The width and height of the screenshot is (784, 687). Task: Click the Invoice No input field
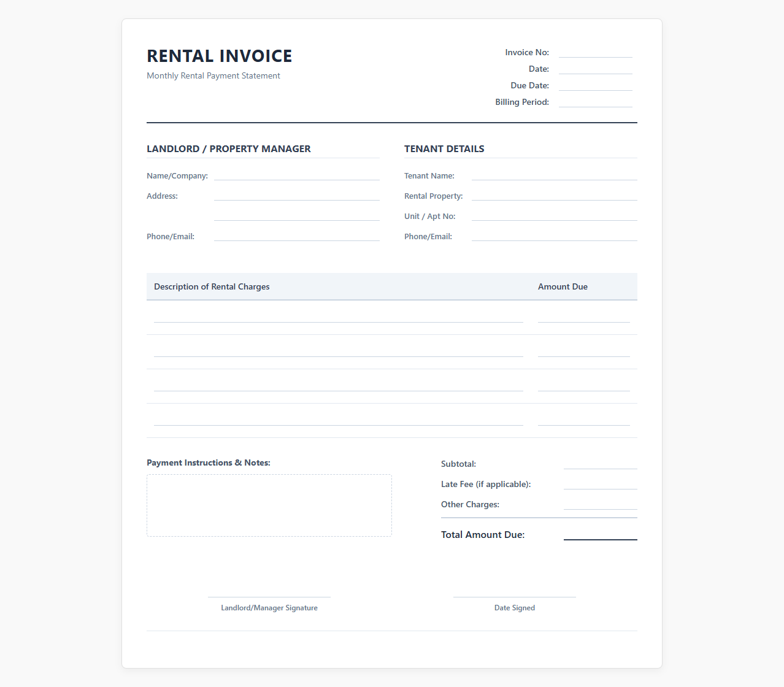click(x=596, y=52)
